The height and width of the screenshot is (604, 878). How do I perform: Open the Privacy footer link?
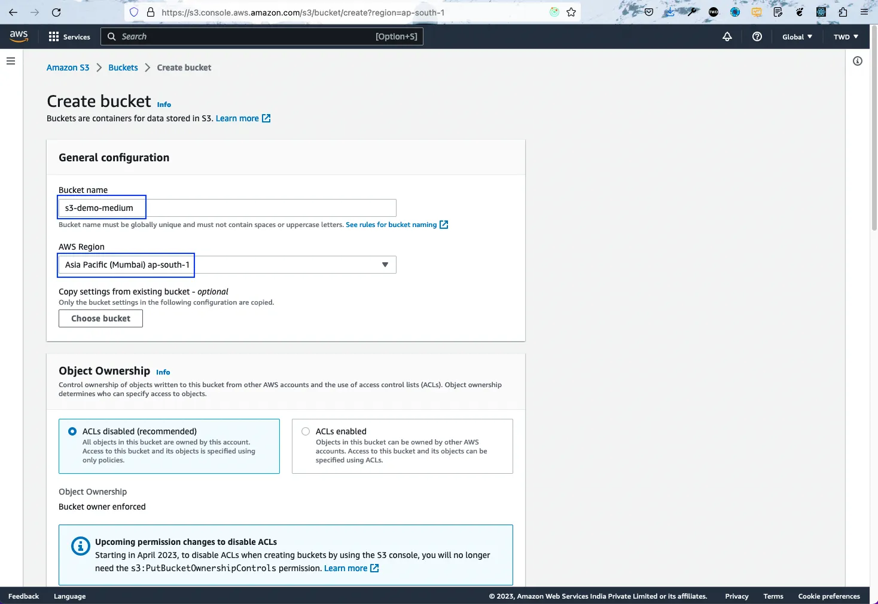737,596
